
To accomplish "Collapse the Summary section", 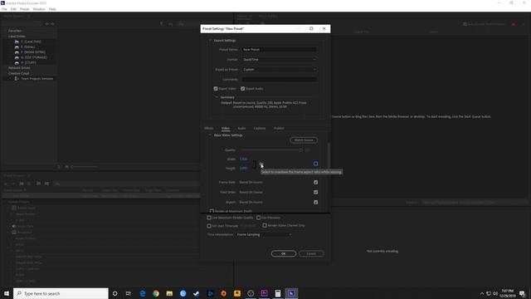I will pos(217,97).
